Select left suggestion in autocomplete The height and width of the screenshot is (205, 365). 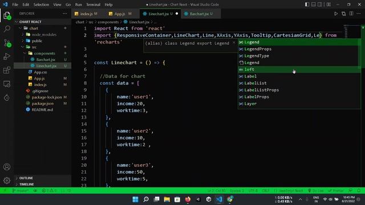click(299, 69)
